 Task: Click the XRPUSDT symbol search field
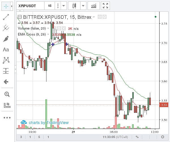click(x=30, y=6)
